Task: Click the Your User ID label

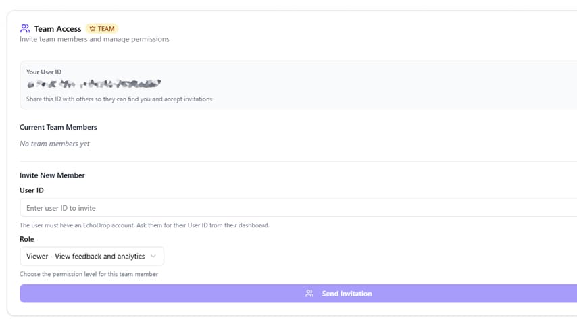Action: pos(44,72)
